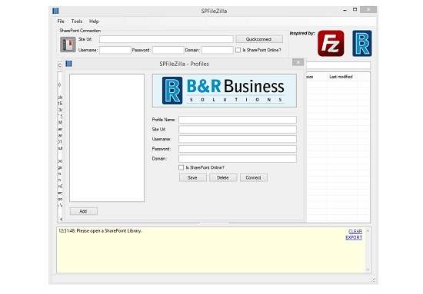Focus the Profile Name field
423x294 pixels.
(238, 120)
